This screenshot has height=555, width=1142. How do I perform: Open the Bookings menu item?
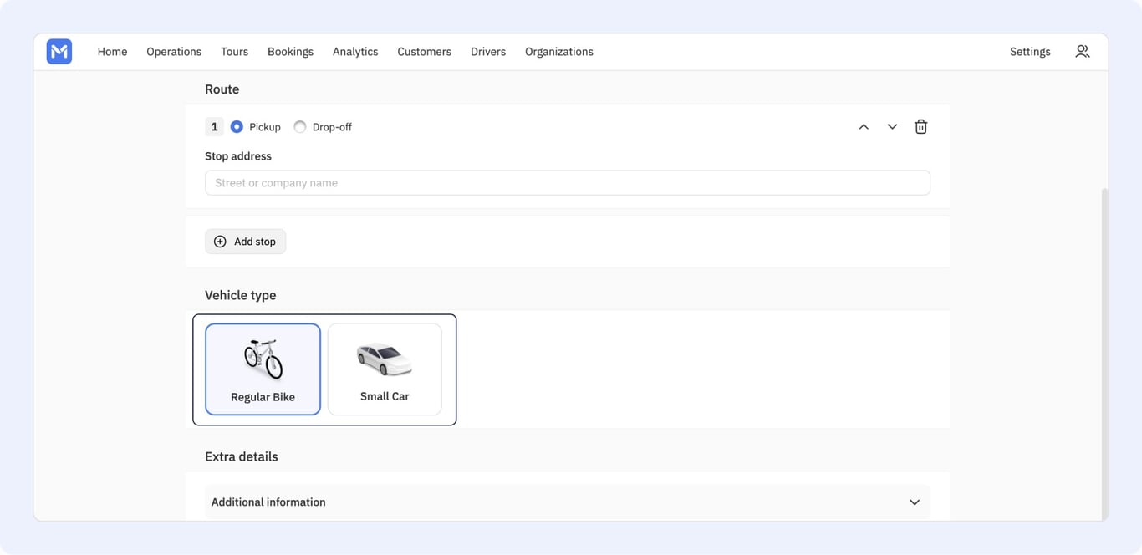tap(290, 52)
